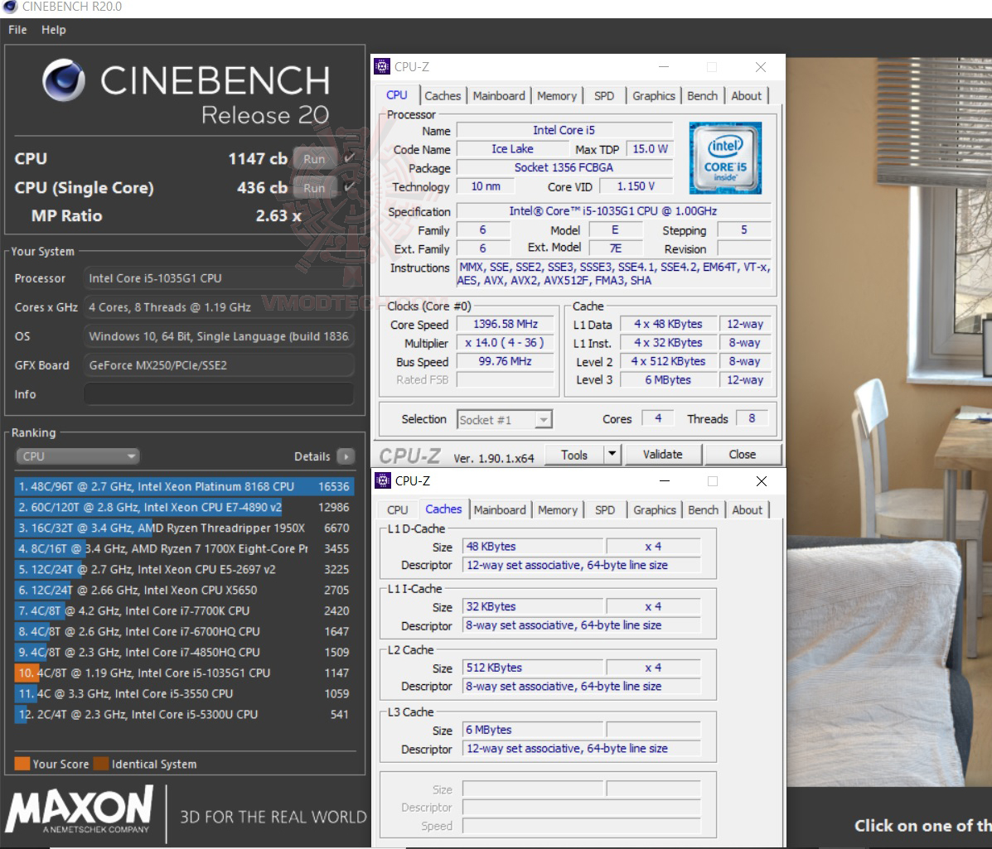Select ranking row Intel Core i5-3550
This screenshot has height=849, width=992.
coord(183,693)
